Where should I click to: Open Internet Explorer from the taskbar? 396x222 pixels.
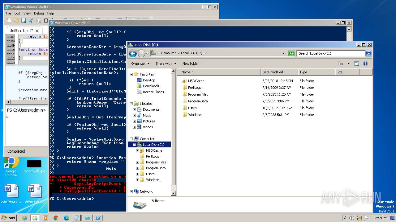[x=25, y=218]
